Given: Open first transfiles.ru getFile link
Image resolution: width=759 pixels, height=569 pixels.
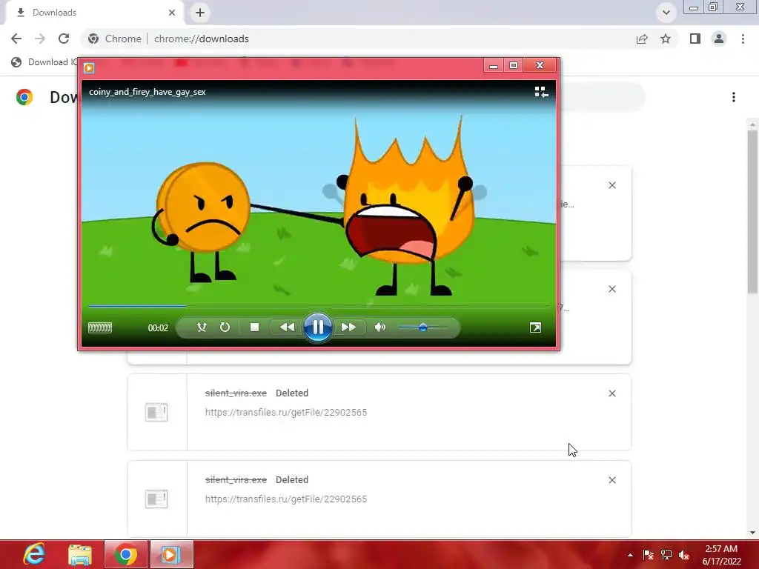Looking at the screenshot, I should [286, 412].
